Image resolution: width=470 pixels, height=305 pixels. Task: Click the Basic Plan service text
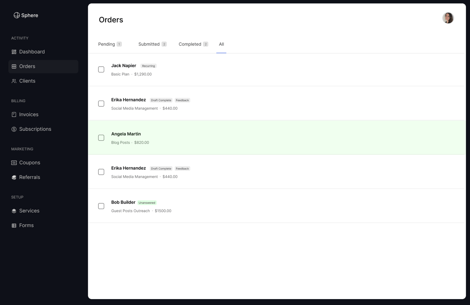click(x=120, y=74)
